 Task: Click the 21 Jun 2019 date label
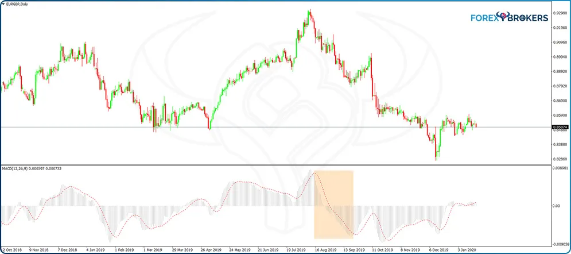pyautogui.click(x=267, y=251)
